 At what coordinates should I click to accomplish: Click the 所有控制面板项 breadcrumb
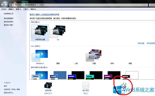click(30, 5)
